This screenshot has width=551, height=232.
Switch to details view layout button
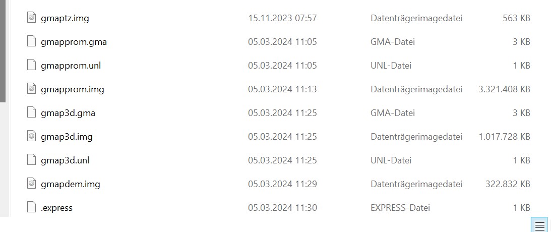pyautogui.click(x=539, y=225)
